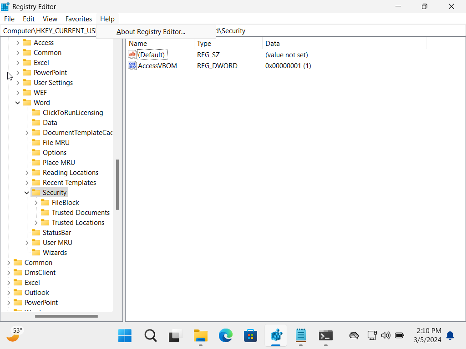Select the FileBlock tree item
The height and width of the screenshot is (349, 466).
66,203
